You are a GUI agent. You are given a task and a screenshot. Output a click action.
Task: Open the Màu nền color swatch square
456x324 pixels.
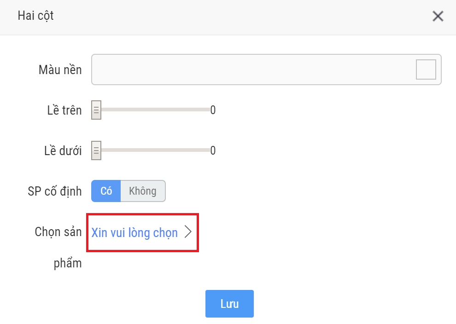tap(426, 69)
